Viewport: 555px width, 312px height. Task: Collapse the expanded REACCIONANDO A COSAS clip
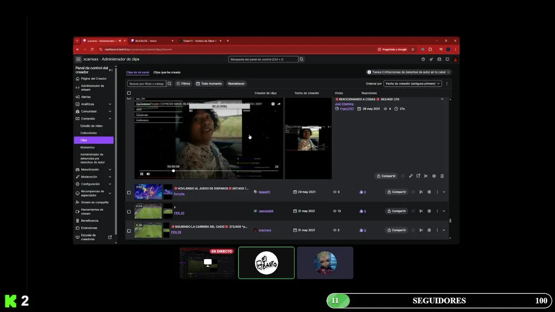442,99
